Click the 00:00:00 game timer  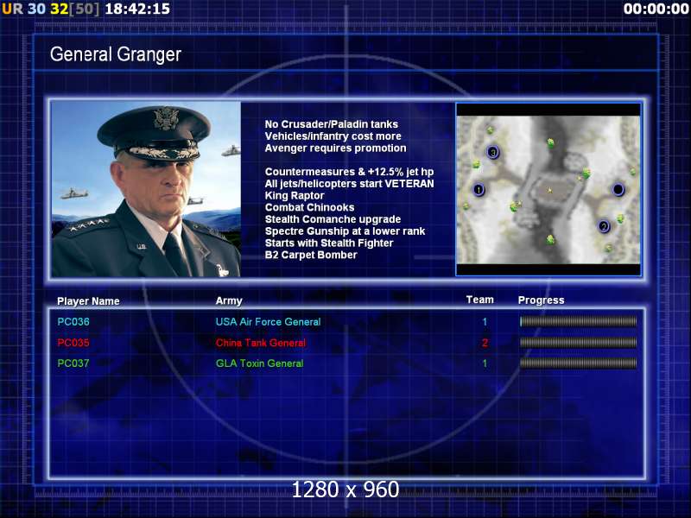click(x=656, y=9)
